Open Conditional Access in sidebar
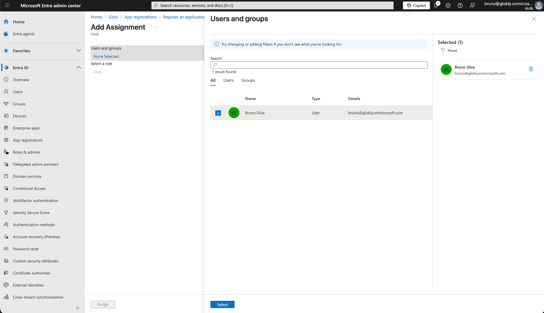Viewport: 544px width, 313px height. (x=29, y=188)
